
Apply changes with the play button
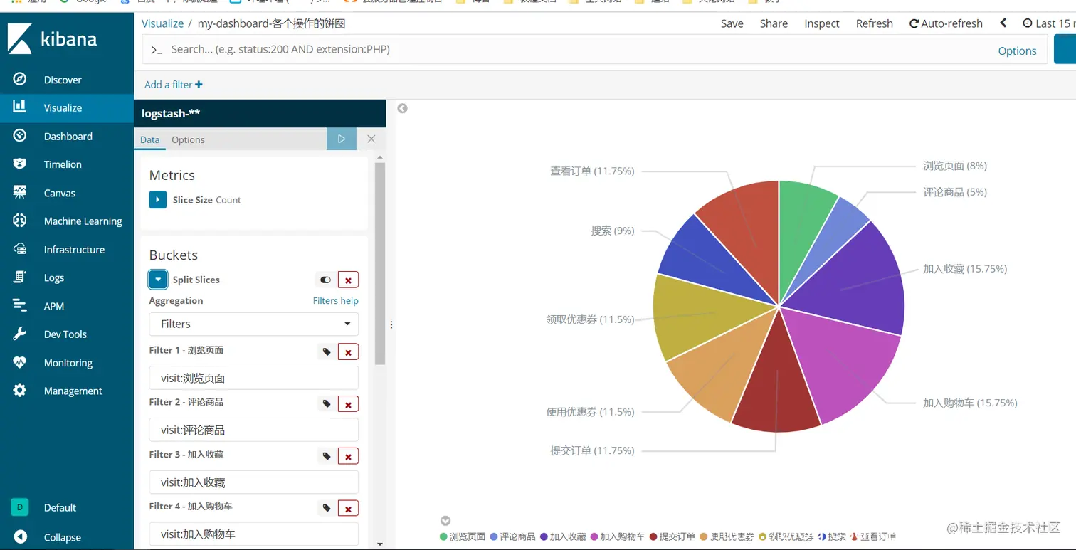342,139
